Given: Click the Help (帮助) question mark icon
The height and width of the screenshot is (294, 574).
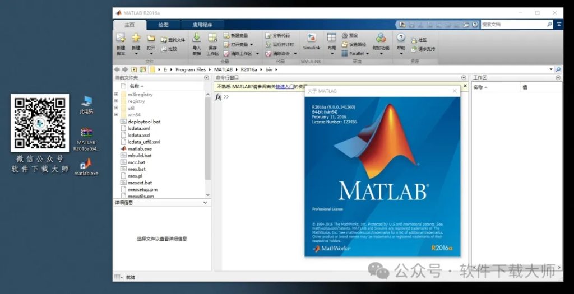Looking at the screenshot, I should coord(401,38).
